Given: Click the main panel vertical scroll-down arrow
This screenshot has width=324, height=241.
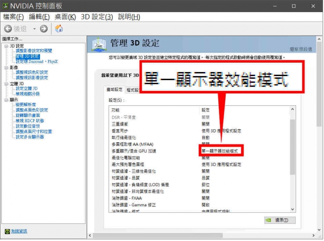Looking at the screenshot, I should [x=319, y=230].
